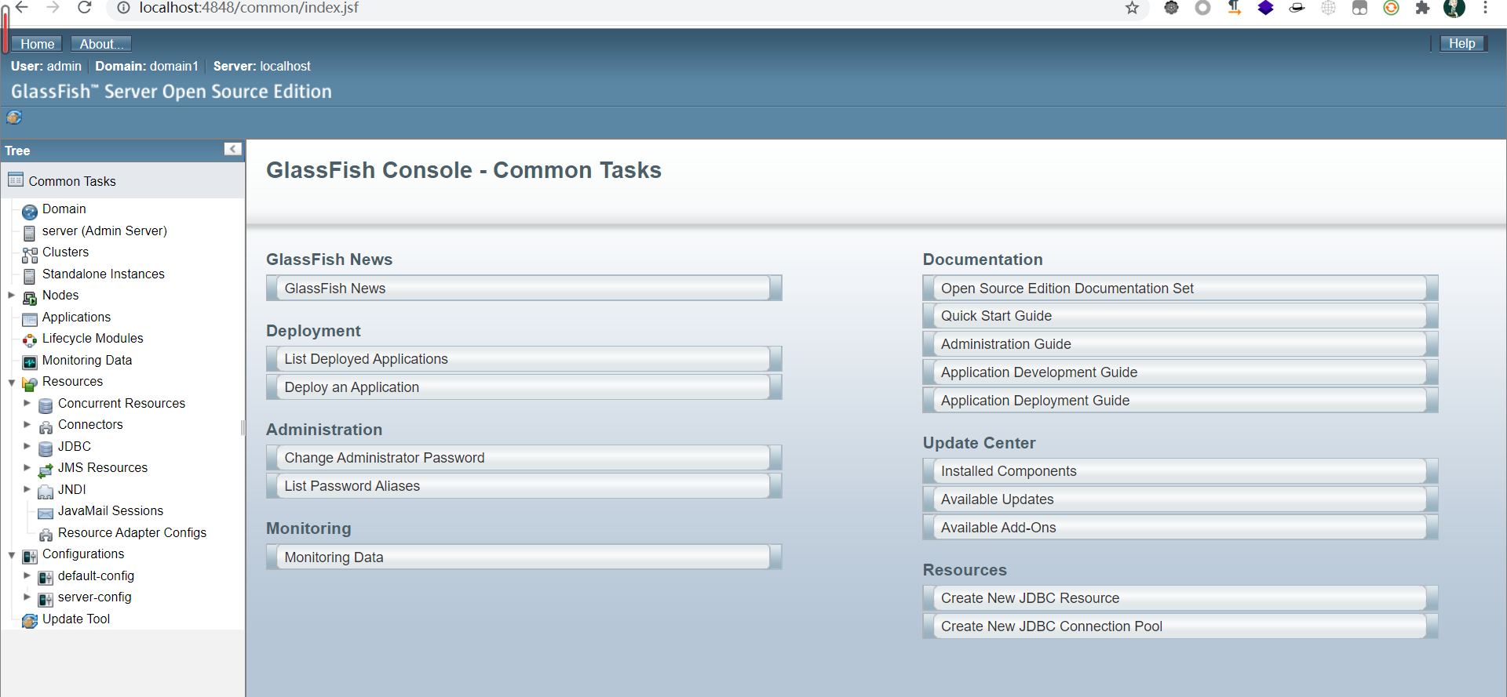
Task: Click the JDBC database icon
Action: point(46,448)
